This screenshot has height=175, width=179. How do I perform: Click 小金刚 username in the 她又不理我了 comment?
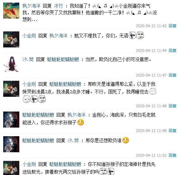tap(29, 36)
